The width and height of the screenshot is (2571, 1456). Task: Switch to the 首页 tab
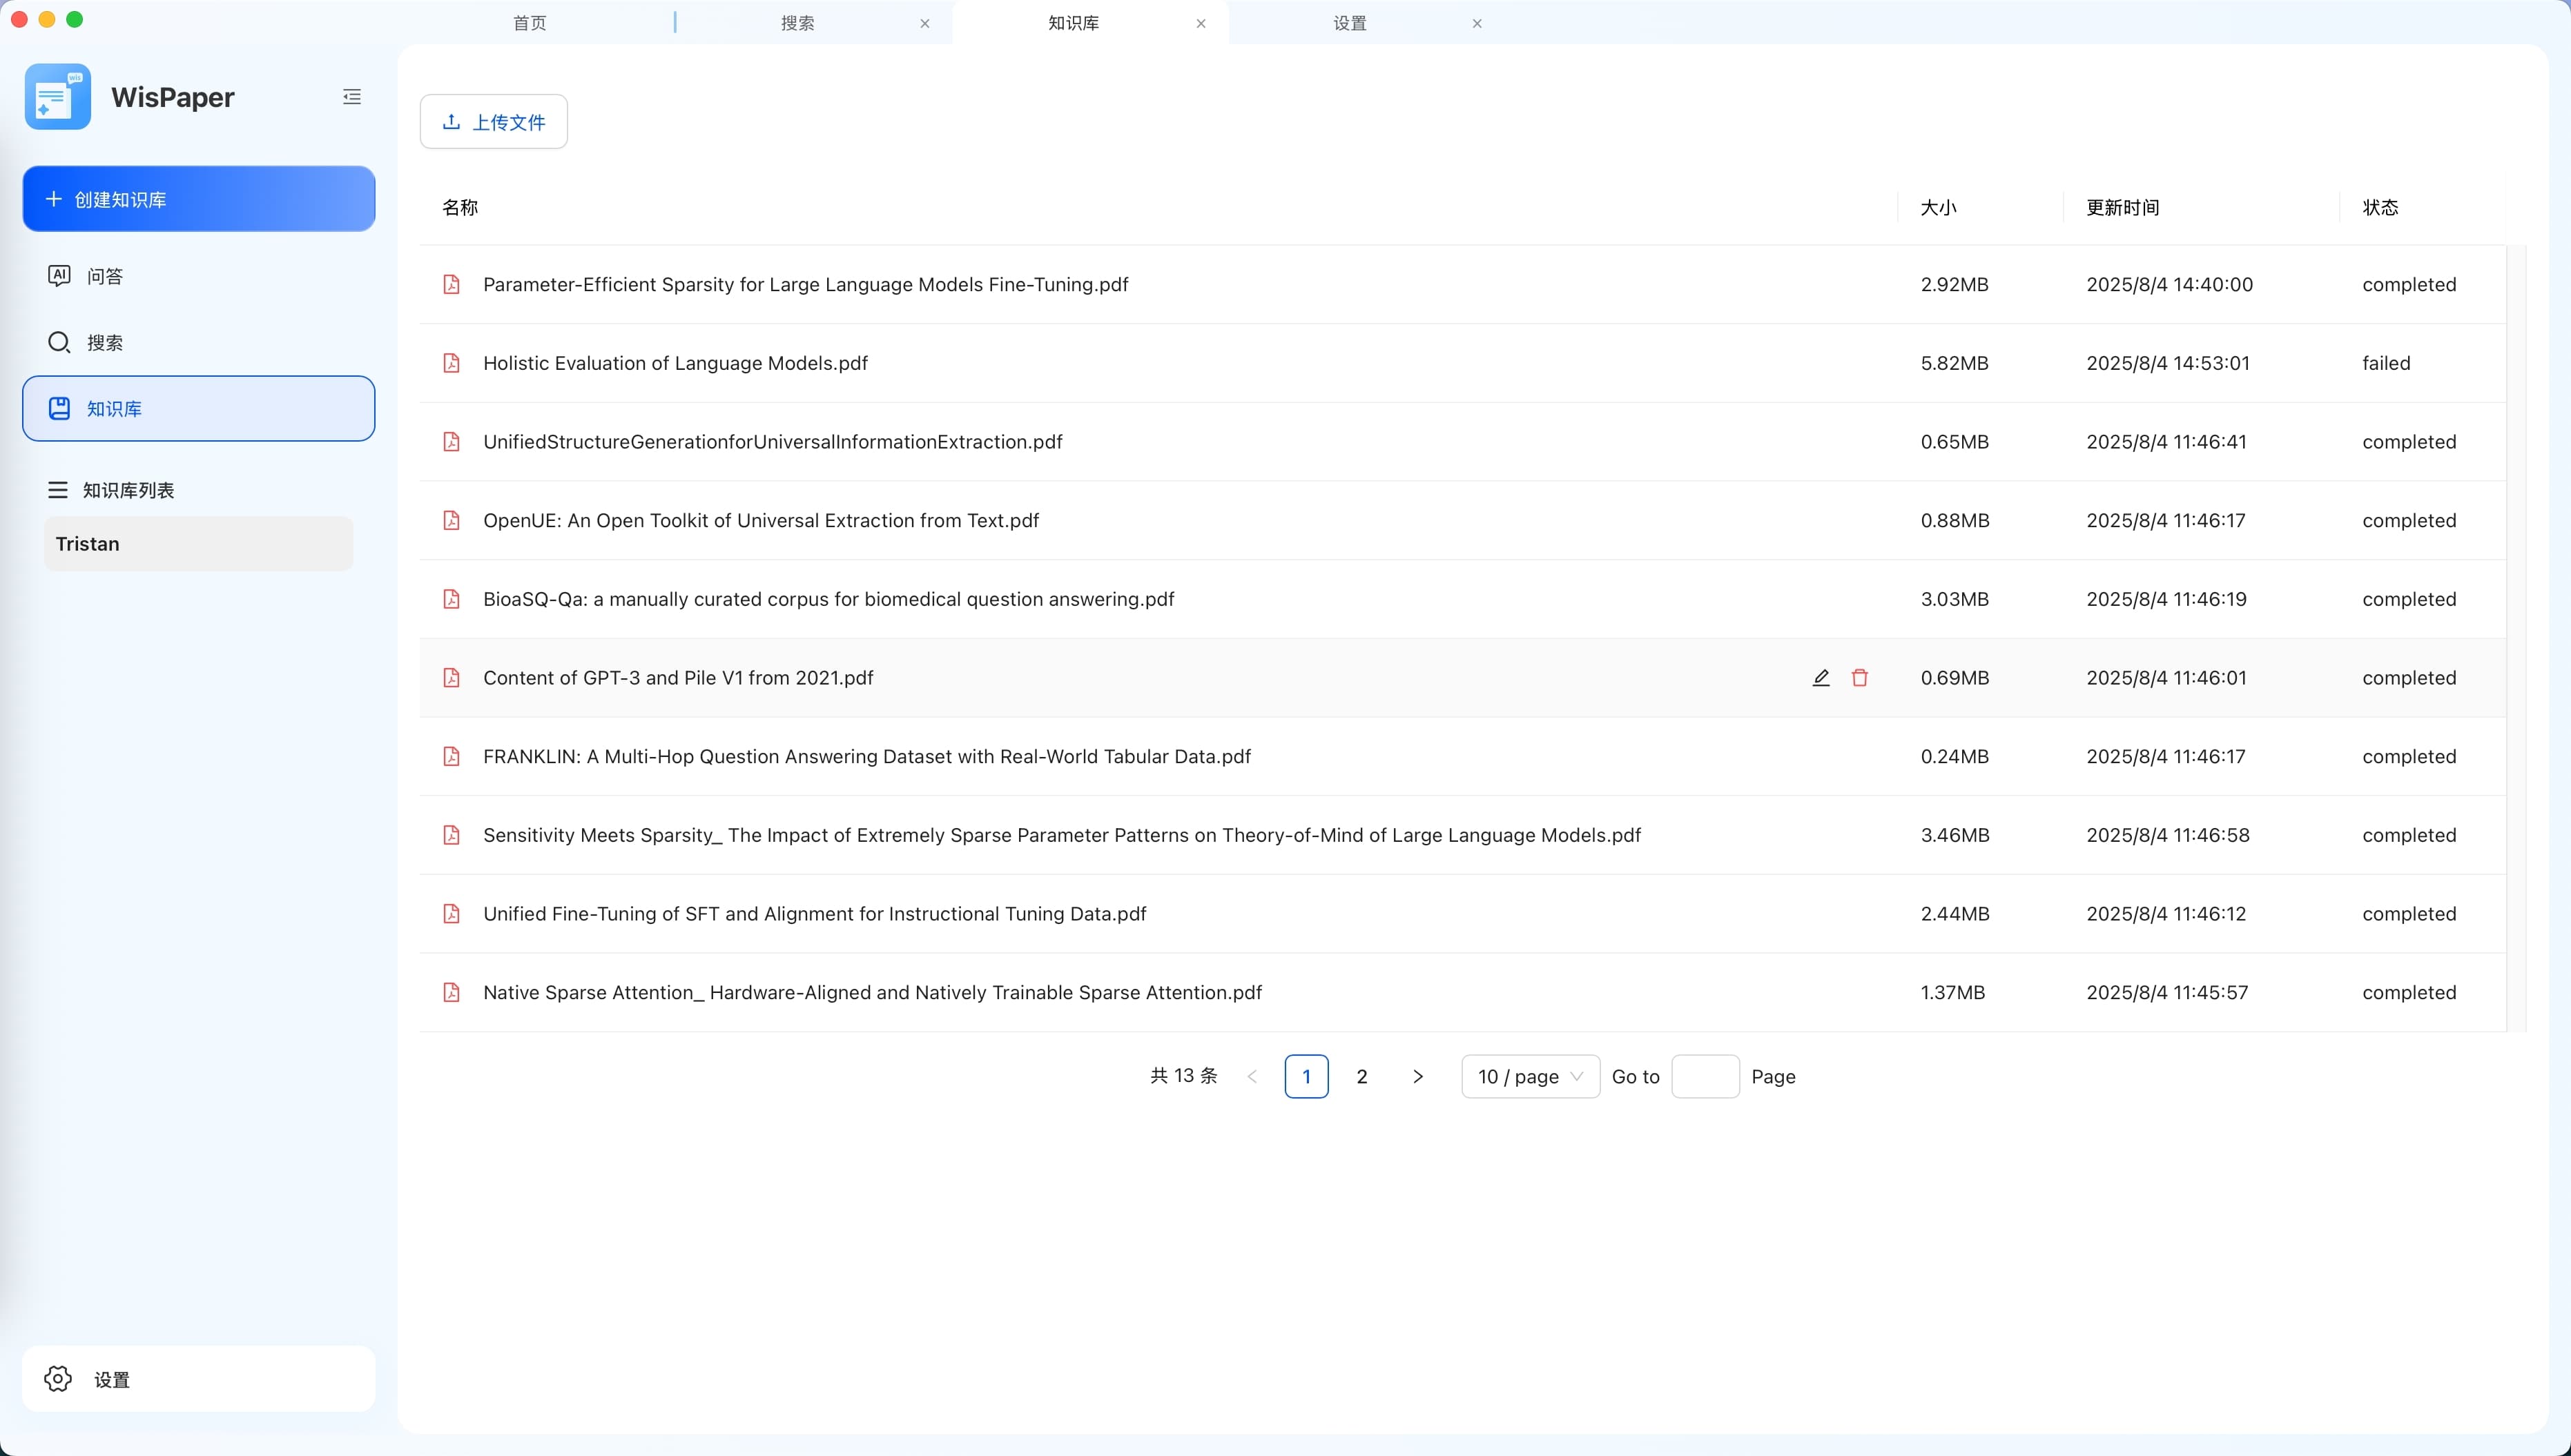(530, 23)
